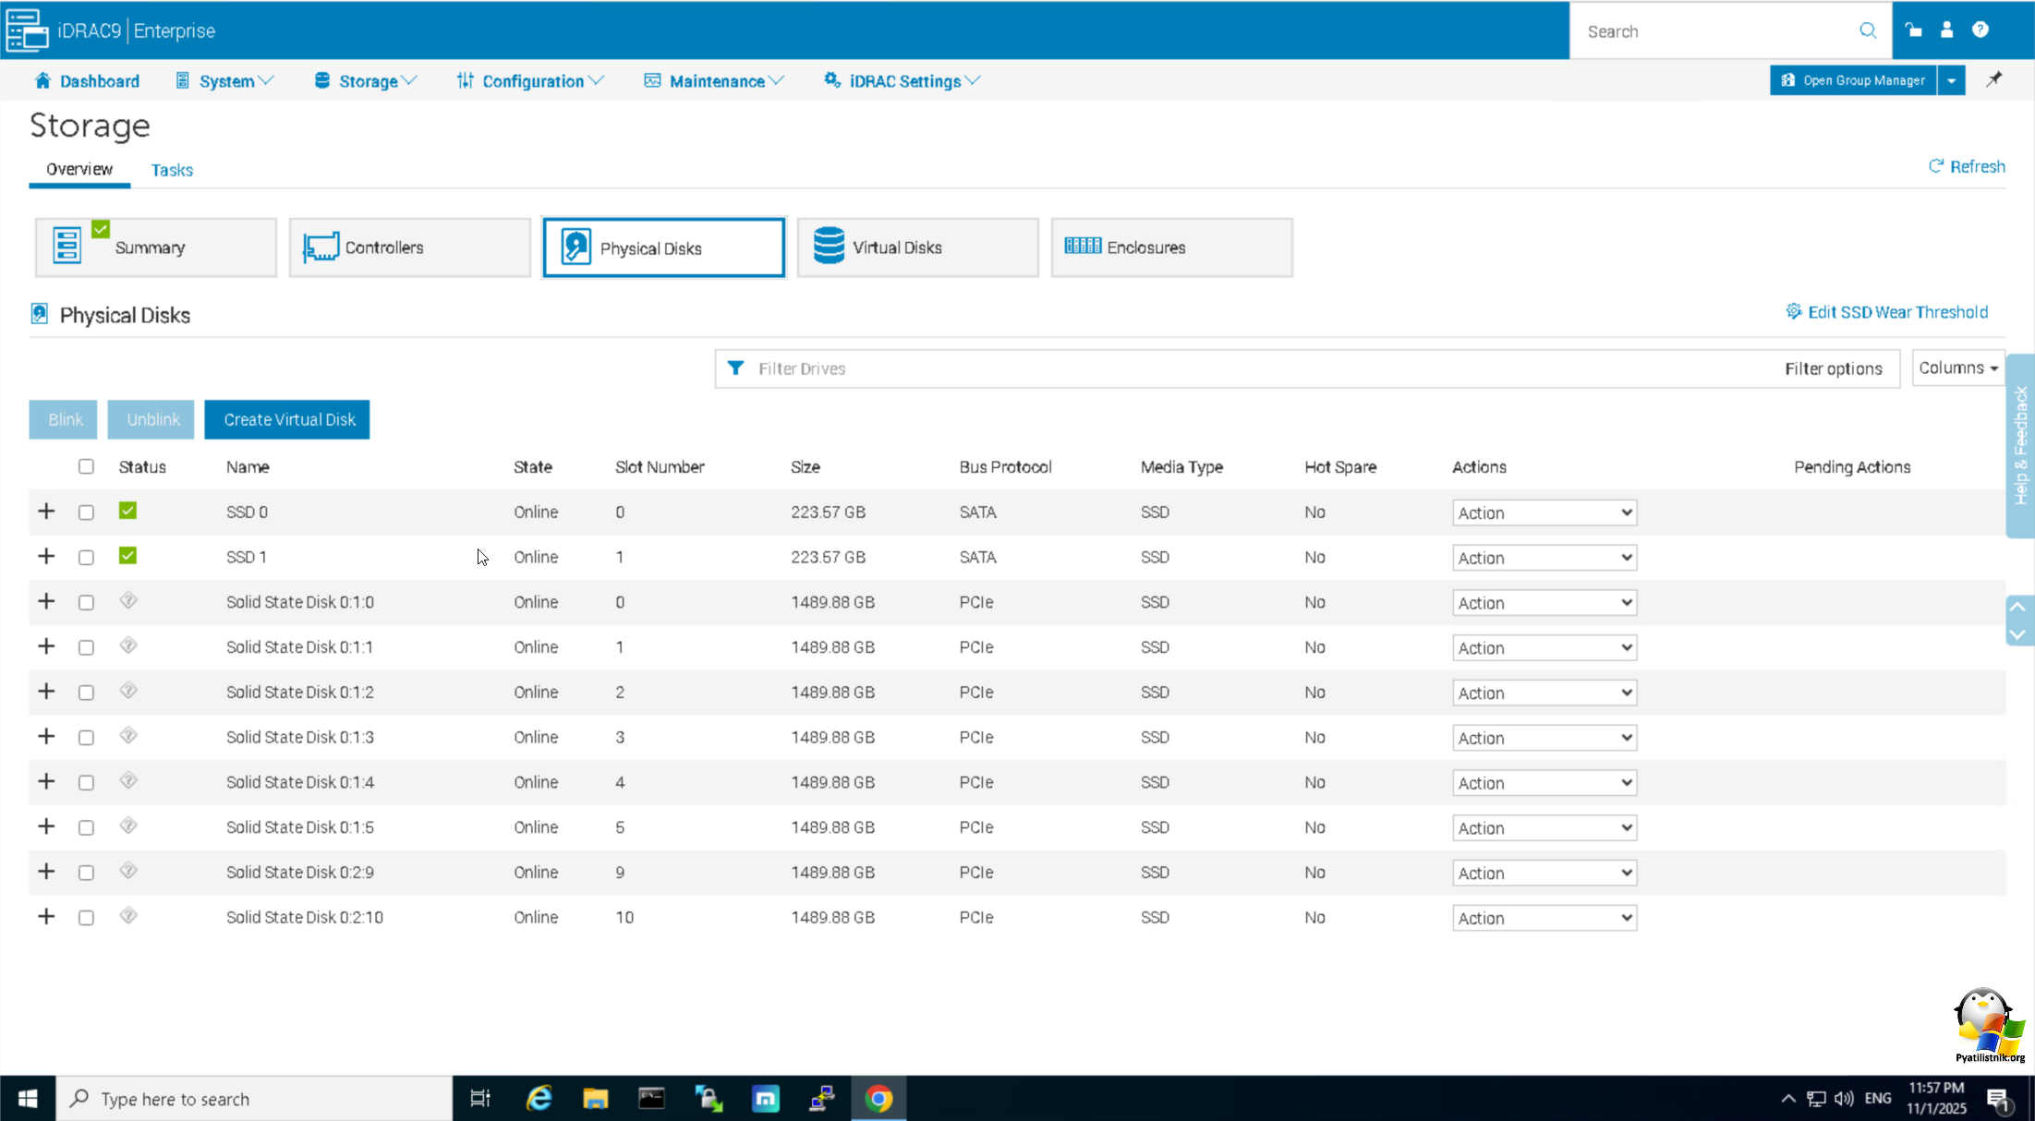Viewport: 2035px width, 1121px height.
Task: Click the Refresh icon link
Action: click(x=1936, y=166)
